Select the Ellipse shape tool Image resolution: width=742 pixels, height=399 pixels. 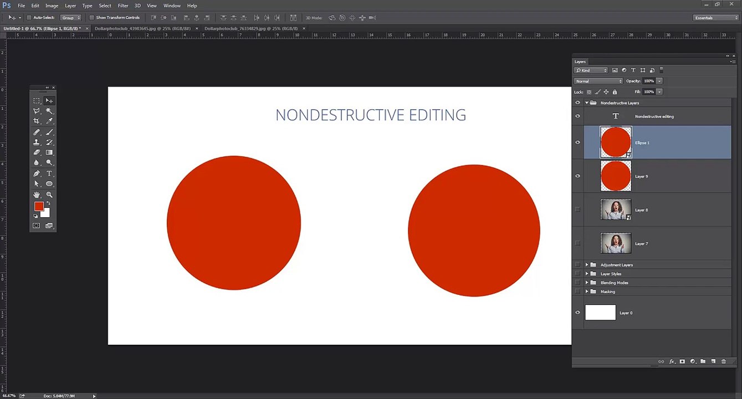click(49, 184)
